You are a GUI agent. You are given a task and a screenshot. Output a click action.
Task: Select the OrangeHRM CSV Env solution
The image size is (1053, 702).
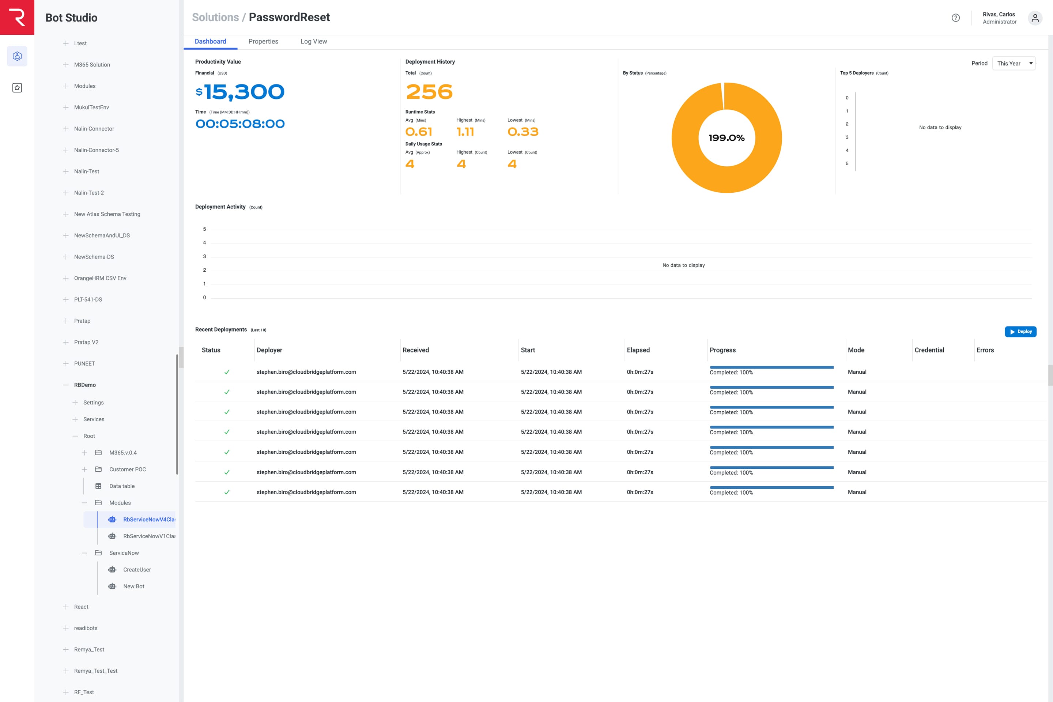[100, 278]
